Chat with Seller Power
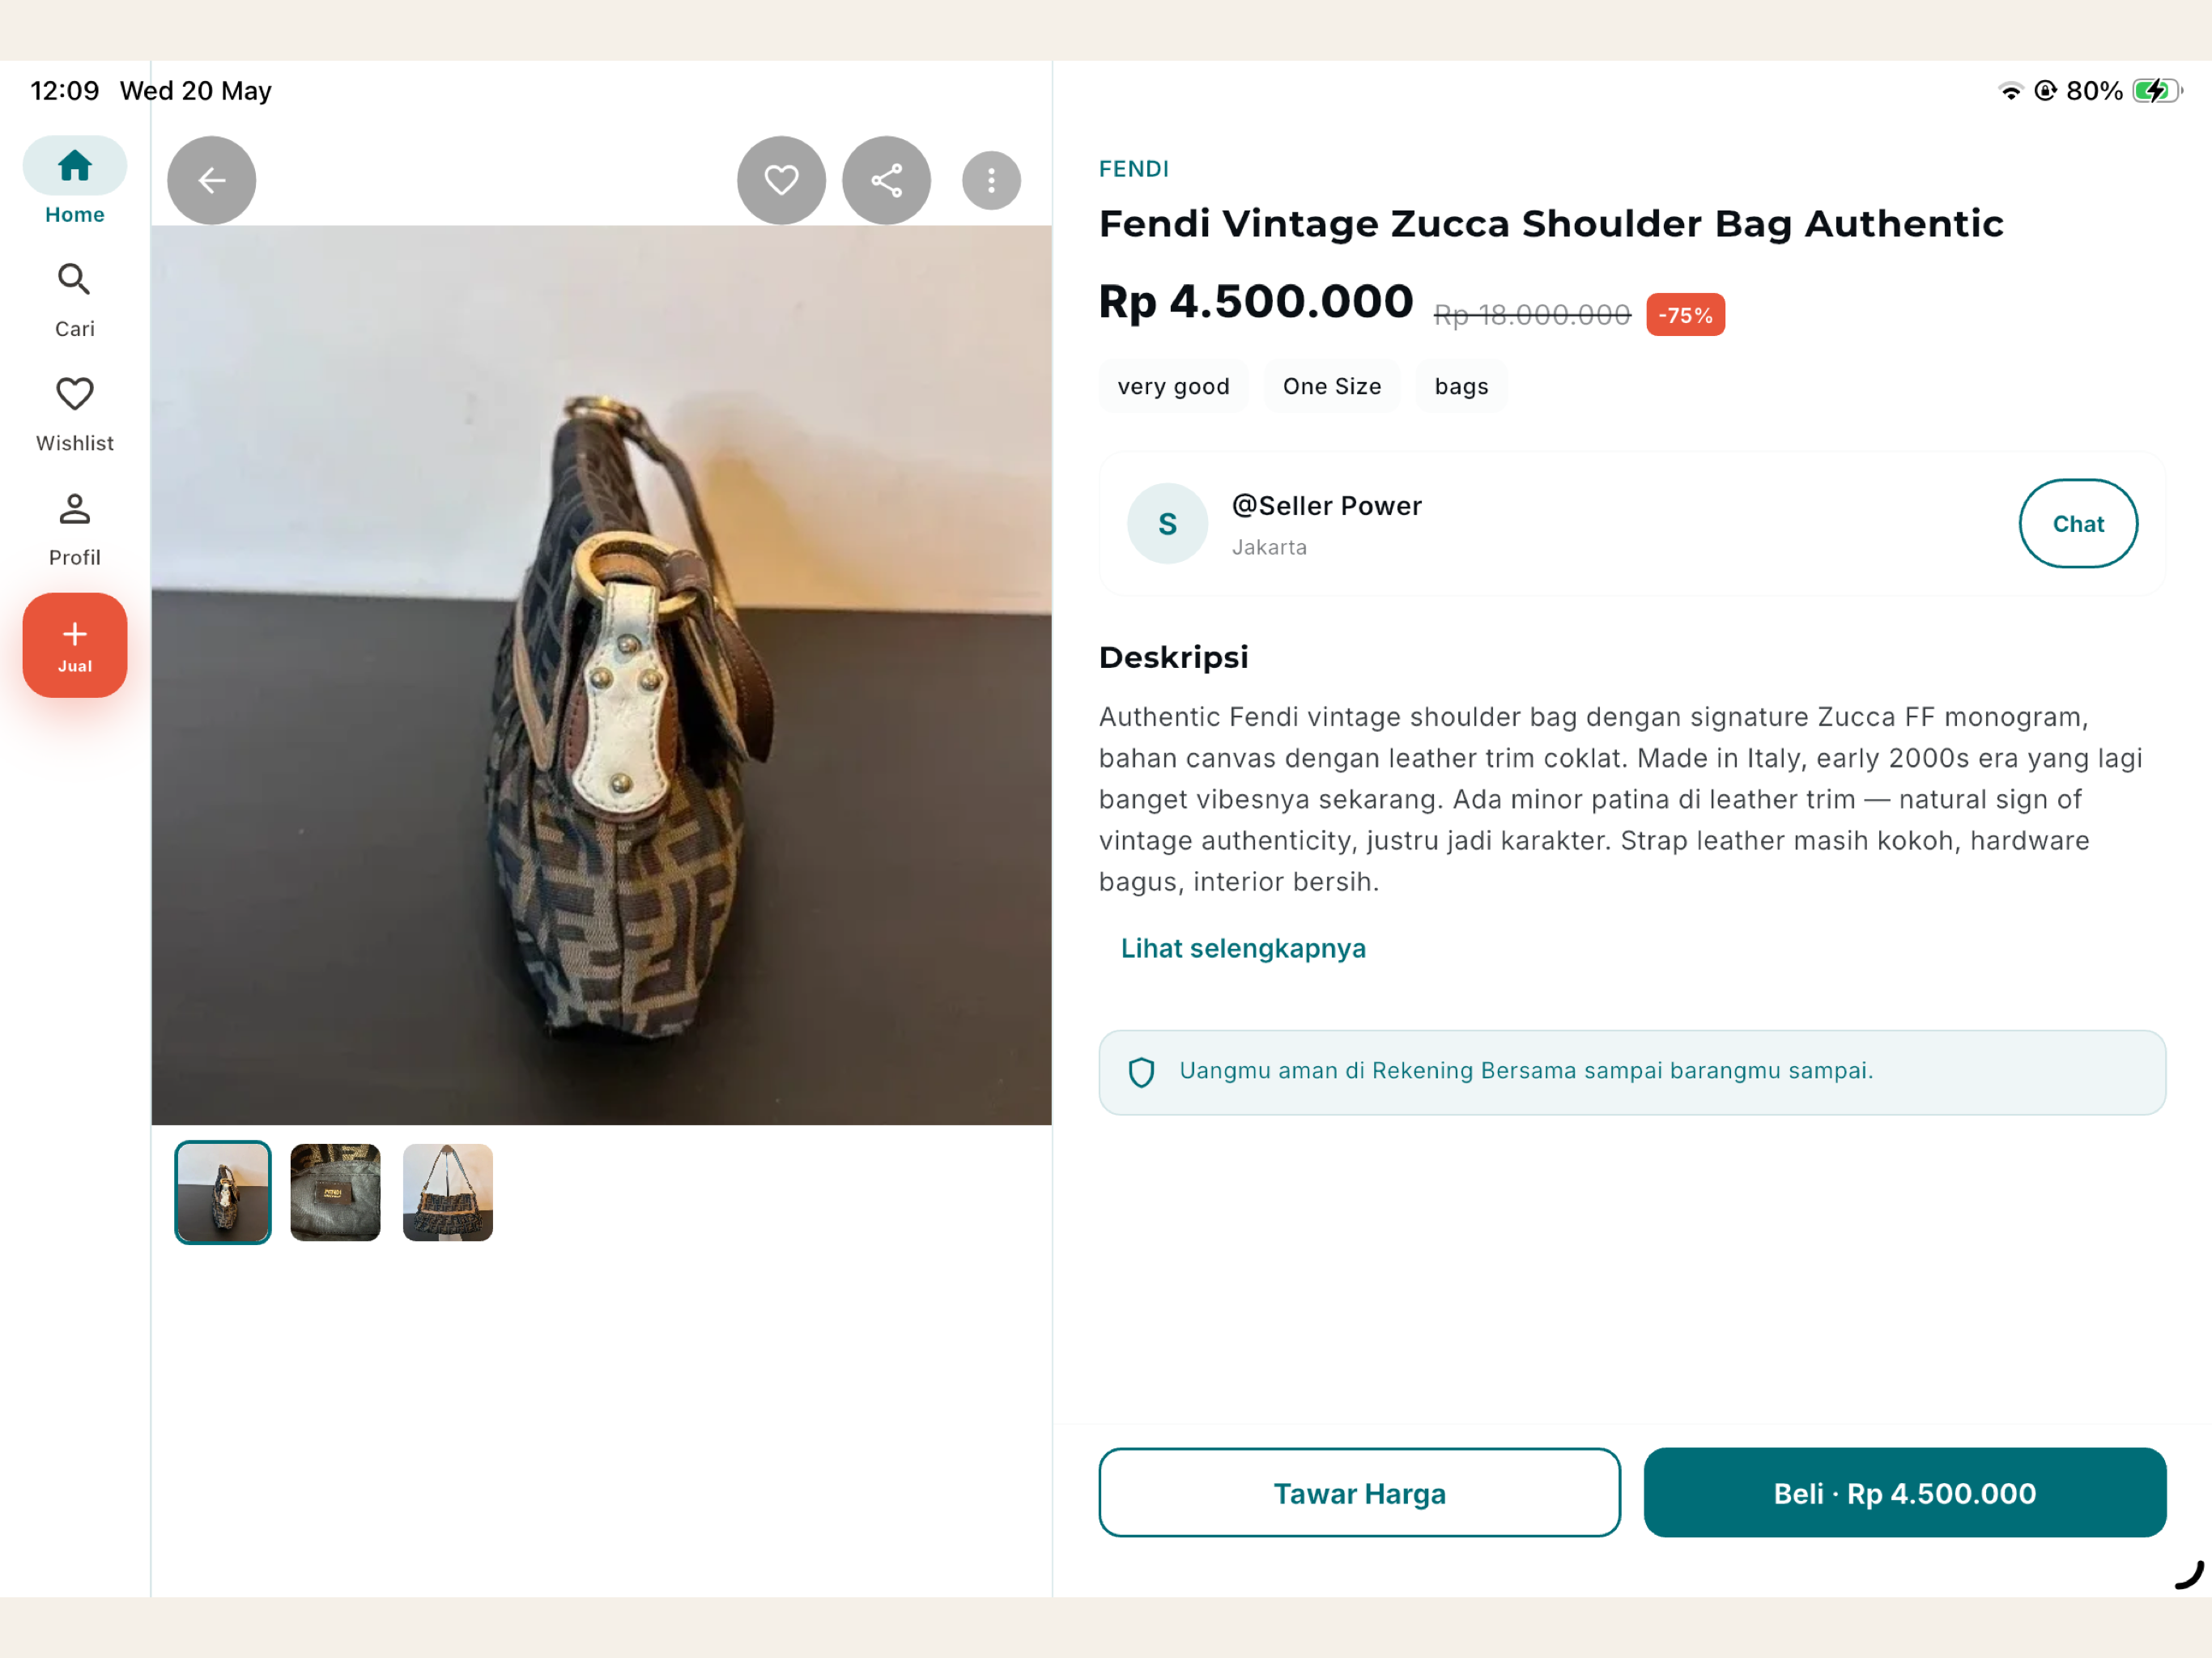 (2078, 523)
